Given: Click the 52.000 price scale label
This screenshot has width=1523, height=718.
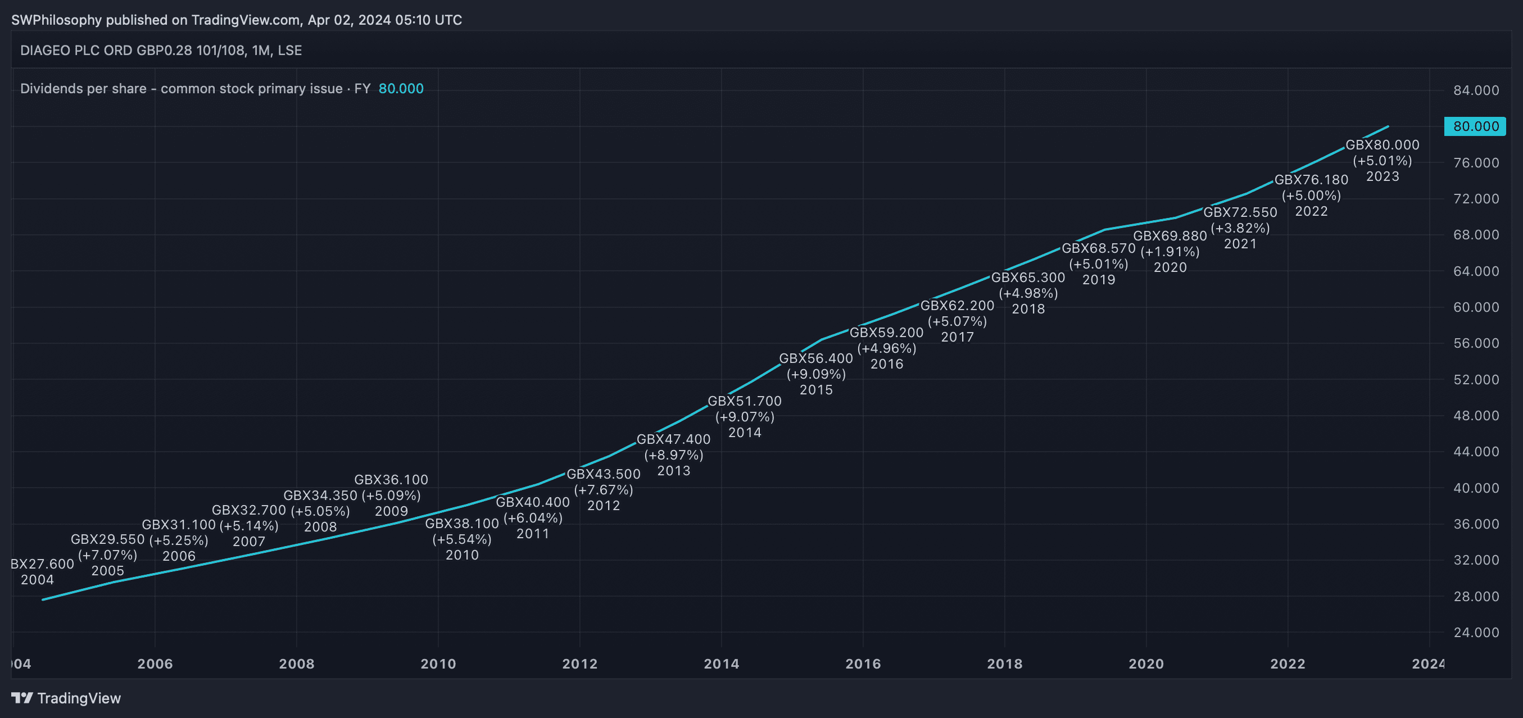Looking at the screenshot, I should pos(1476,379).
